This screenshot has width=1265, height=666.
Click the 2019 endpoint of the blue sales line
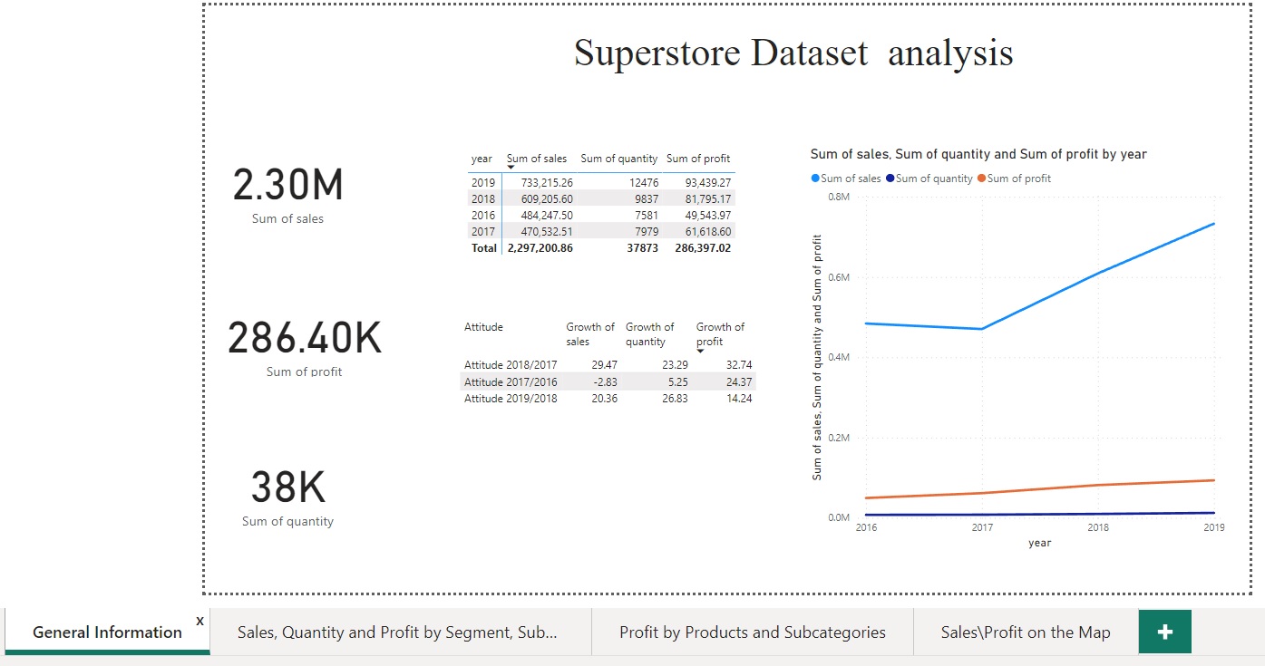1213,224
